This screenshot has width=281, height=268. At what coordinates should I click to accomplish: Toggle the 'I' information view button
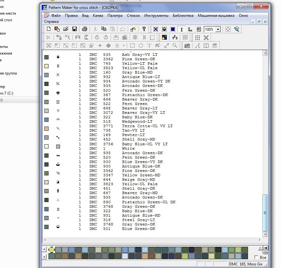pos(181,29)
